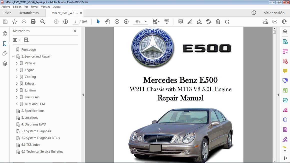Screen dimensions: 290x163
Task: Add a sticky note comment
Action: click(x=180, y=22)
